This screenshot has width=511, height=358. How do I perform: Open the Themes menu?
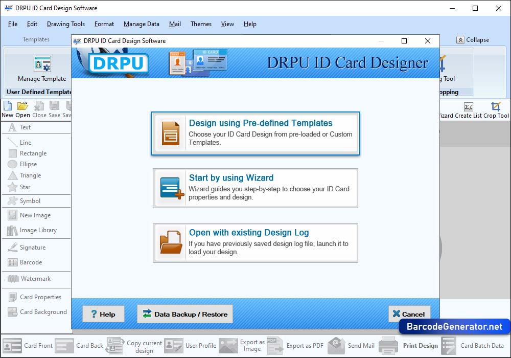[x=201, y=24]
